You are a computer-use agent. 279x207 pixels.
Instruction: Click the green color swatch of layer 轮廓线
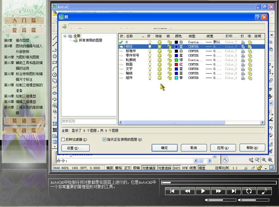(x=176, y=60)
